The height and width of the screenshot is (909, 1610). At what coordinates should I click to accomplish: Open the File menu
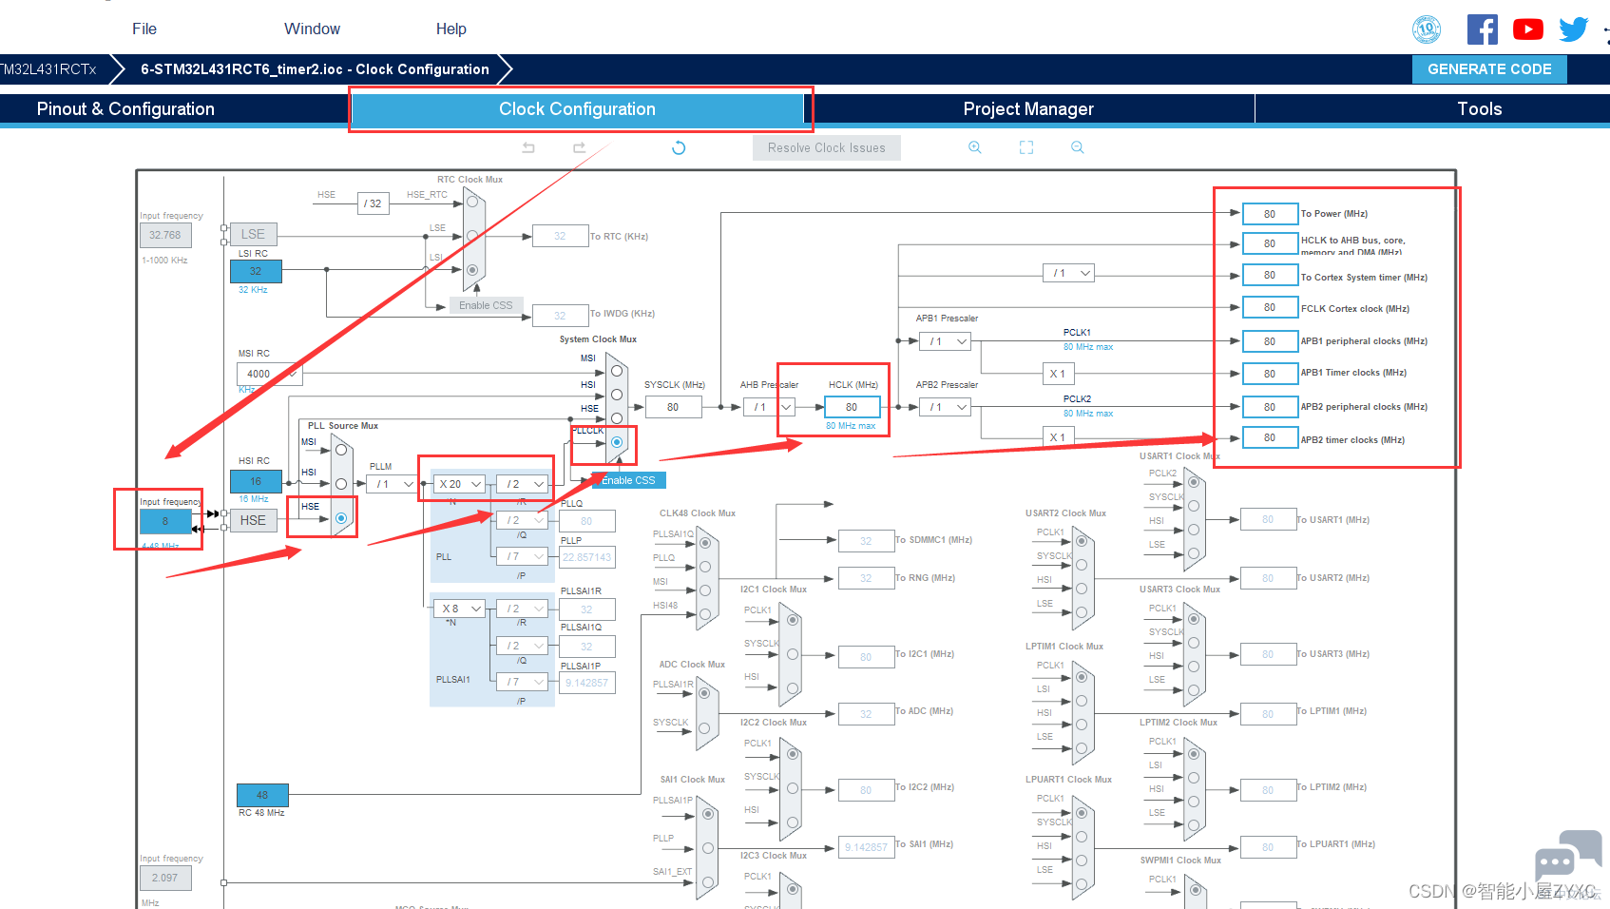[144, 29]
